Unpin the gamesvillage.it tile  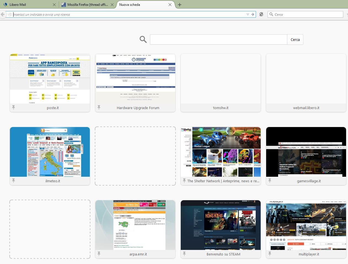coord(270,181)
